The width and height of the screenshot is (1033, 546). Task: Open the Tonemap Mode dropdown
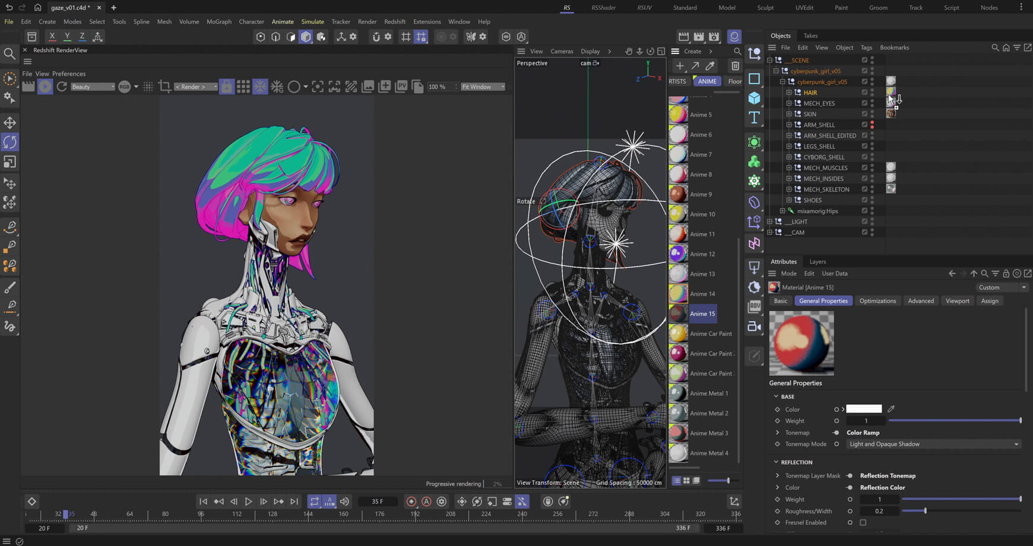933,444
